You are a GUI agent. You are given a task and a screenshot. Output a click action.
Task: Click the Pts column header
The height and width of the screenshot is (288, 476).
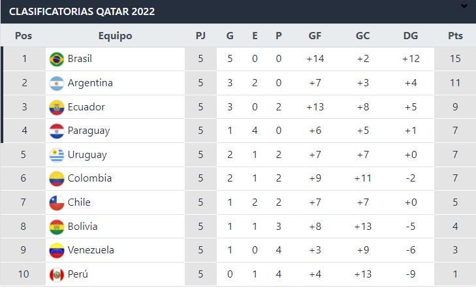point(455,36)
